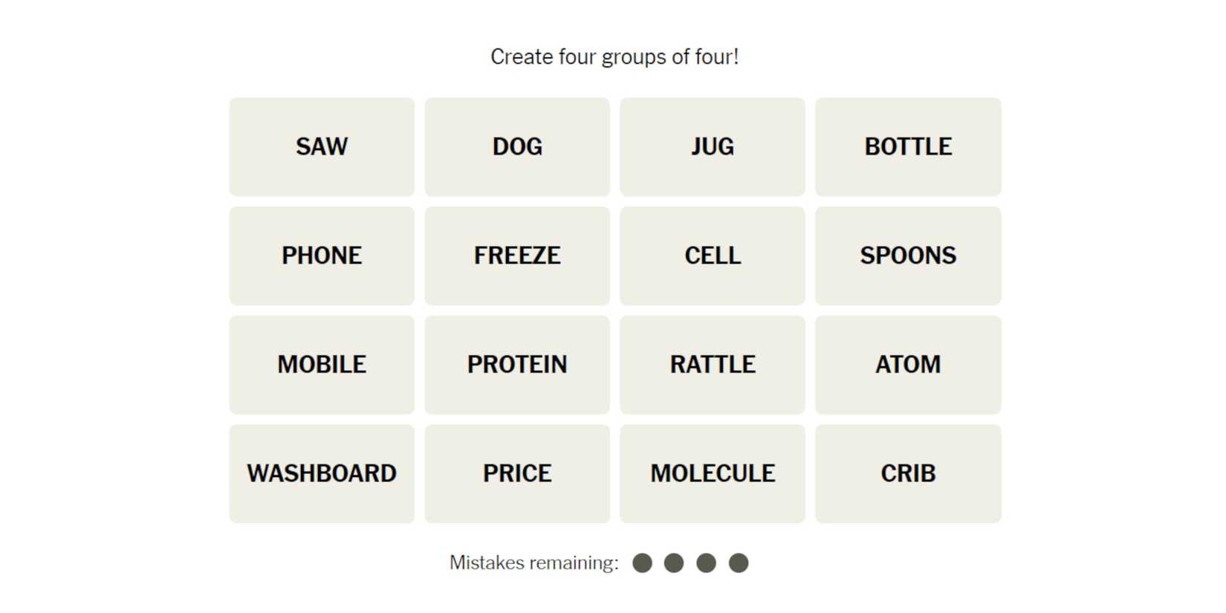The image size is (1226, 613).
Task: Pick the DOG tile
Action: [517, 146]
